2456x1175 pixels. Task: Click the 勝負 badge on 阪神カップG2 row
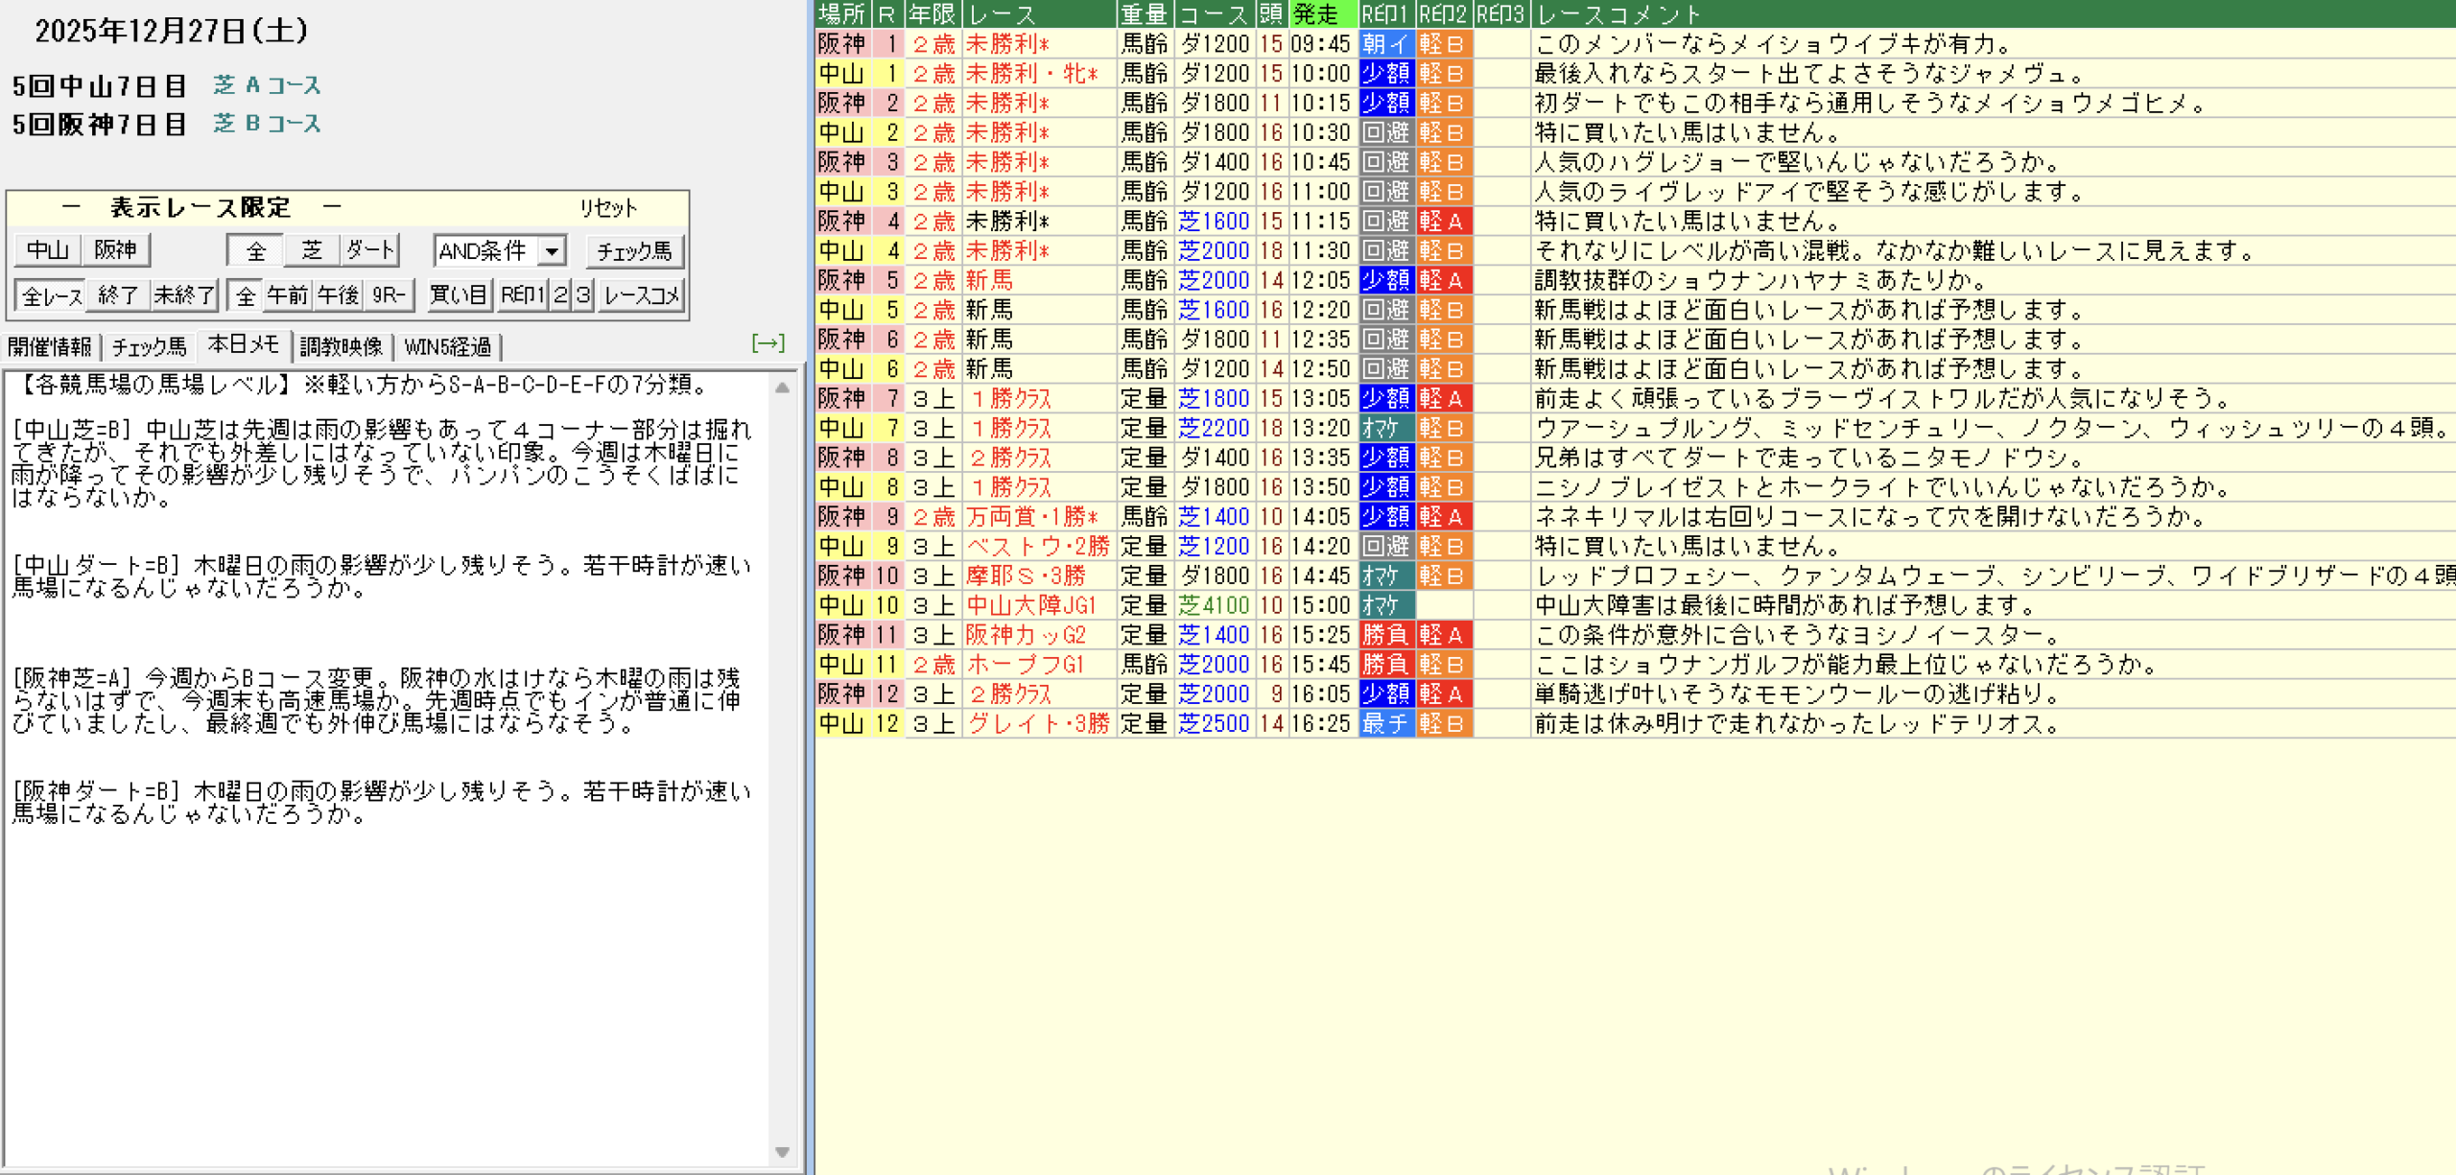(1385, 635)
